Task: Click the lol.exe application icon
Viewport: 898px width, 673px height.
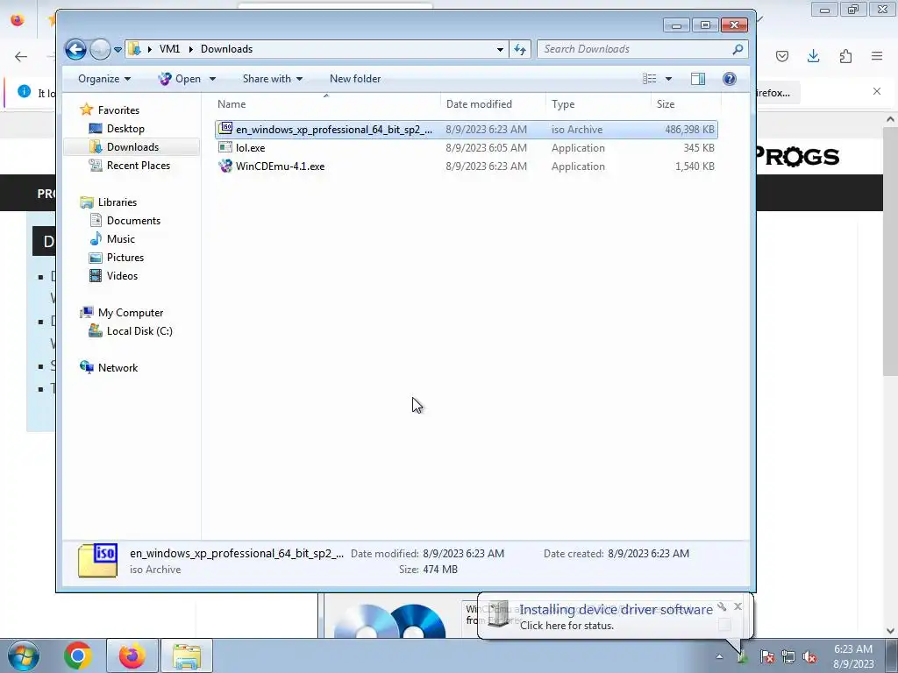Action: pos(225,147)
